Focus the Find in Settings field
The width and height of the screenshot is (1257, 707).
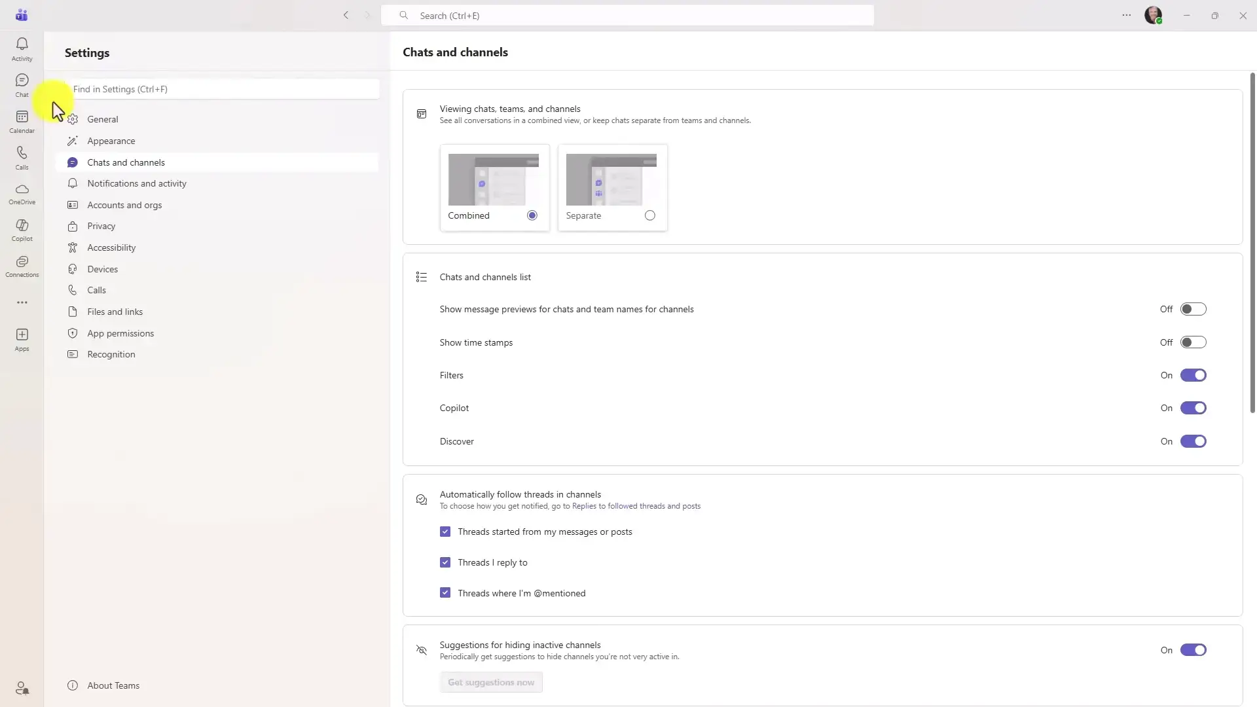pos(223,89)
